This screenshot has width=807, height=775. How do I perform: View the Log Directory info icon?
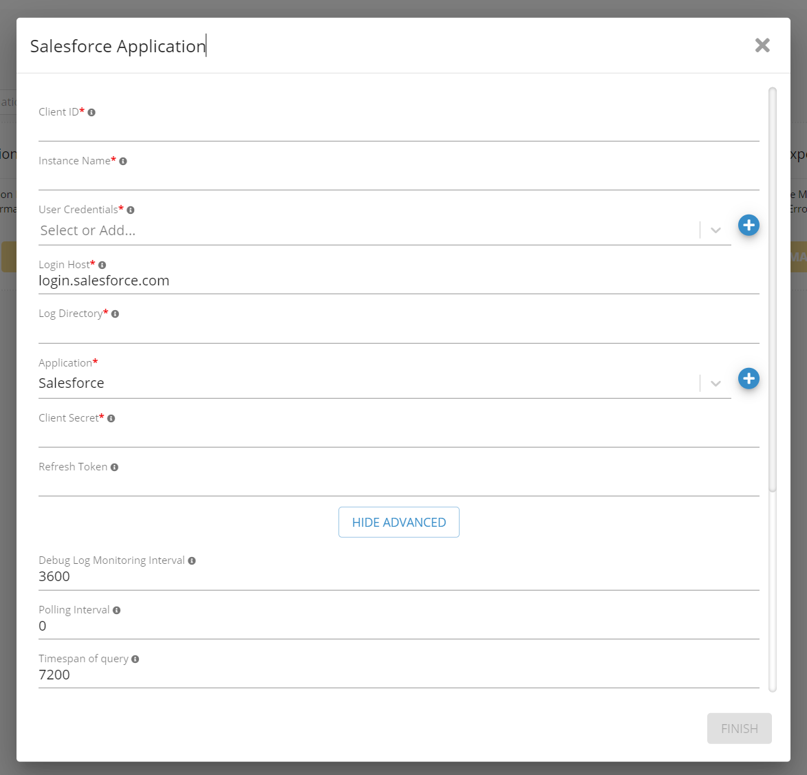coord(116,314)
